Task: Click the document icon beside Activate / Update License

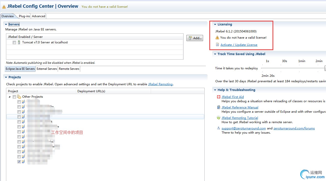Action: (218, 45)
